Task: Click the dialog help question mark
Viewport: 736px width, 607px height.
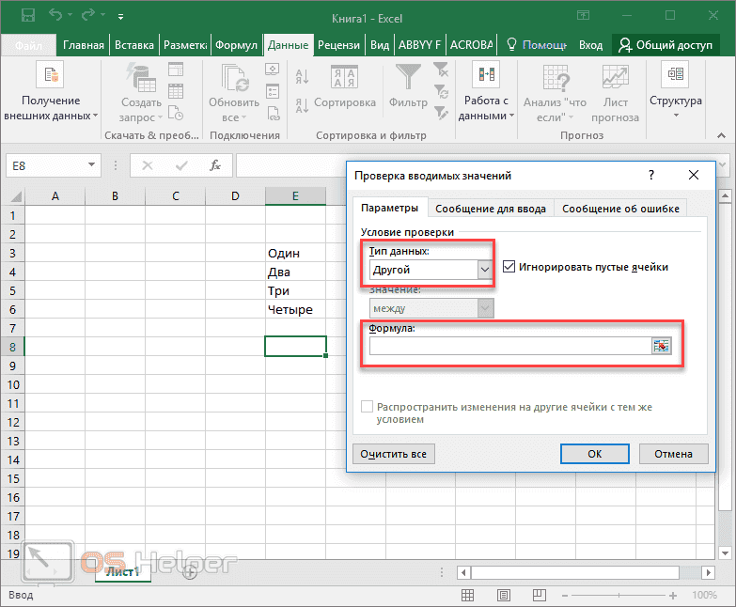Action: pos(650,176)
